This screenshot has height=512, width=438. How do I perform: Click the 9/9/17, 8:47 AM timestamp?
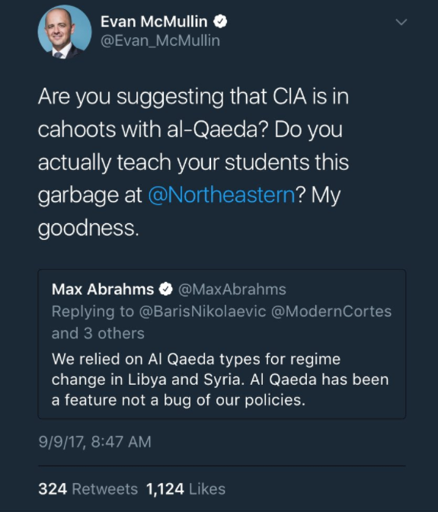(x=95, y=442)
